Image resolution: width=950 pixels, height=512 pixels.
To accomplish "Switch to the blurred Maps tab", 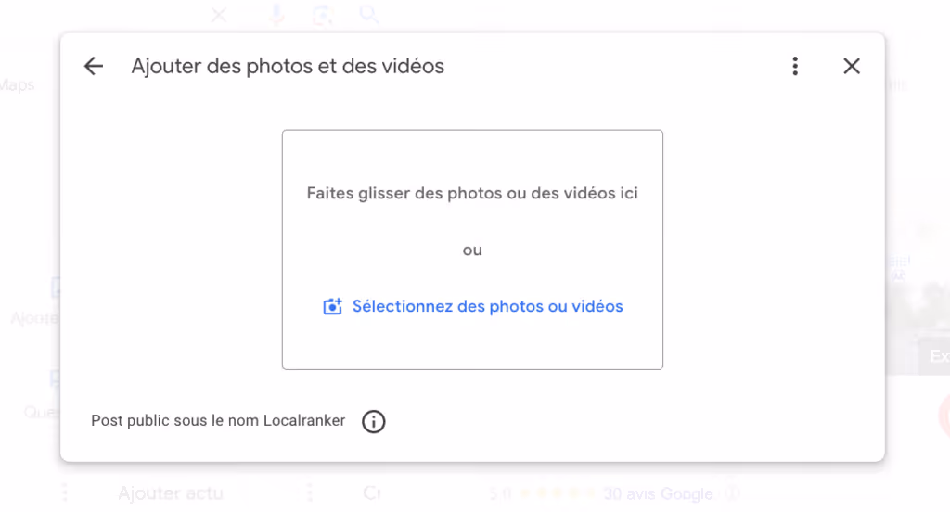I will coord(17,84).
